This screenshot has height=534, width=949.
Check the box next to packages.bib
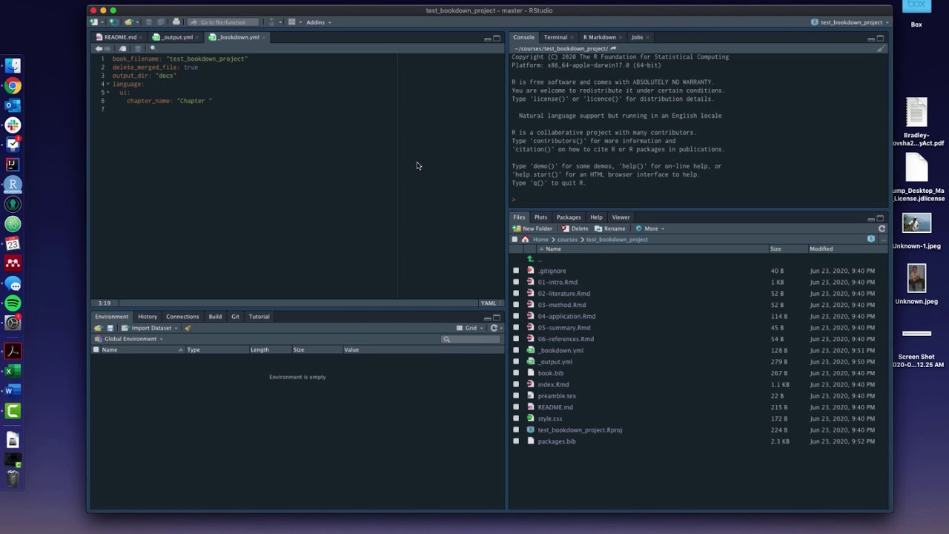516,441
